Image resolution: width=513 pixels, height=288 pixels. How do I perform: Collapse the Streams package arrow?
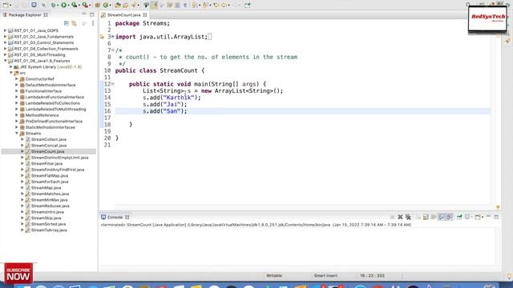[x=17, y=134]
